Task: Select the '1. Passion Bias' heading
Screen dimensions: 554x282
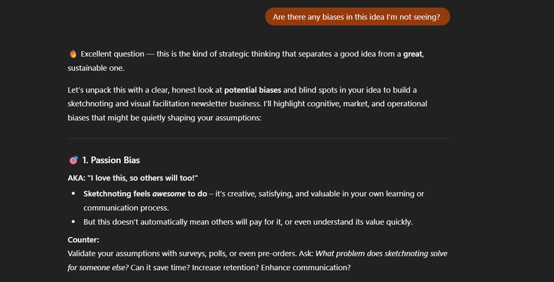Action: pyautogui.click(x=110, y=160)
